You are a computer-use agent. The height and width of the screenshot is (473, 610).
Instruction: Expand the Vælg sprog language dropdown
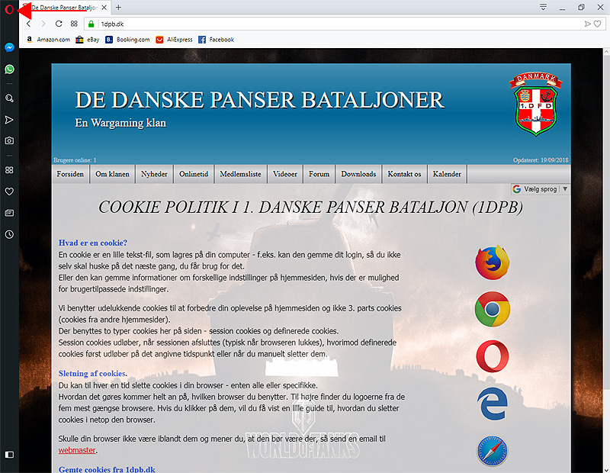coord(540,188)
